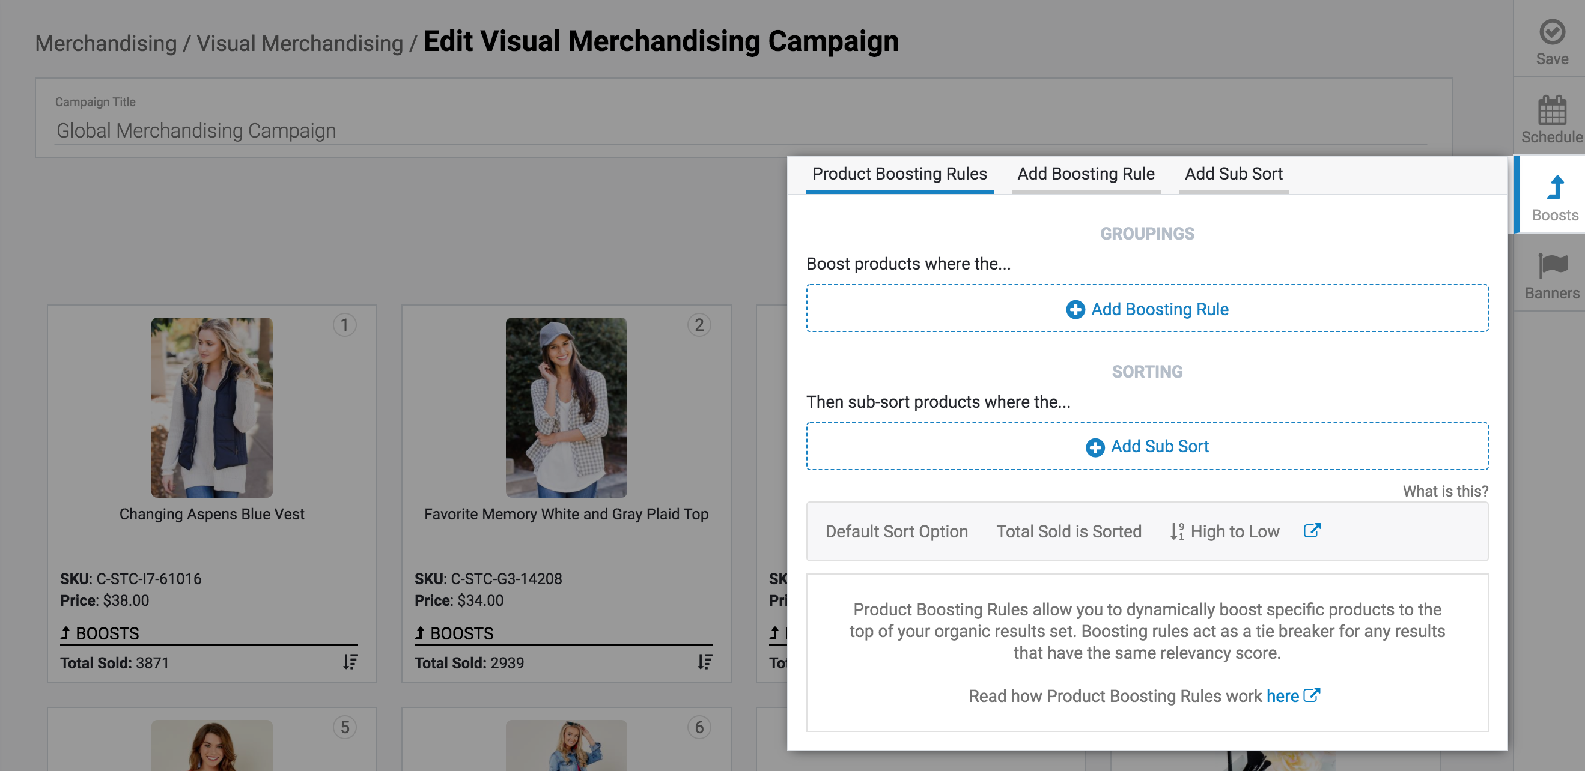Click sort icon beside Total Sold: 3871

point(350,662)
